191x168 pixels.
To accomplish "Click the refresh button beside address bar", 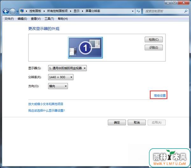I will click(138, 11).
